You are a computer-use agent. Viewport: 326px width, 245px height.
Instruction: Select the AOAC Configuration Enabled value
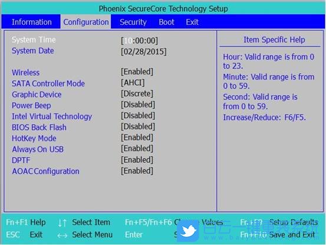137,171
